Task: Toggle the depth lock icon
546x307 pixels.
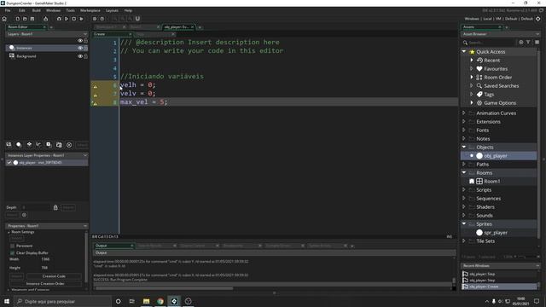Action: coord(55,207)
